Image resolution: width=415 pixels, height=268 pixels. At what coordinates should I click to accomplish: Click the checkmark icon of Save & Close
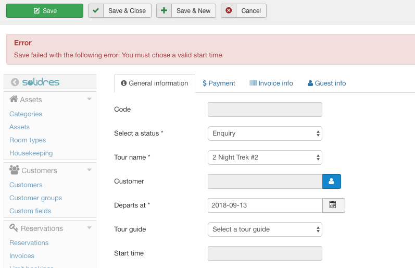[x=96, y=11]
